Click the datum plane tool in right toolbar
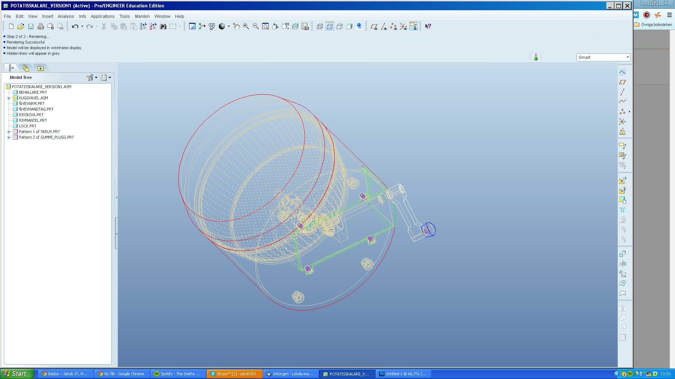 click(623, 82)
